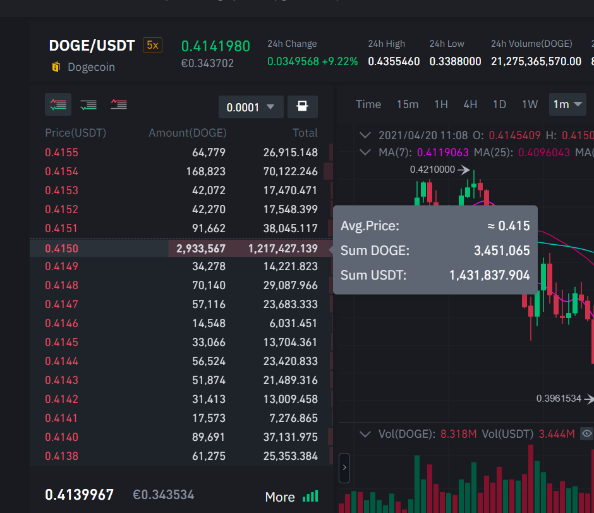Switch chart to 15m interval
Image resolution: width=594 pixels, height=513 pixels.
pos(408,104)
